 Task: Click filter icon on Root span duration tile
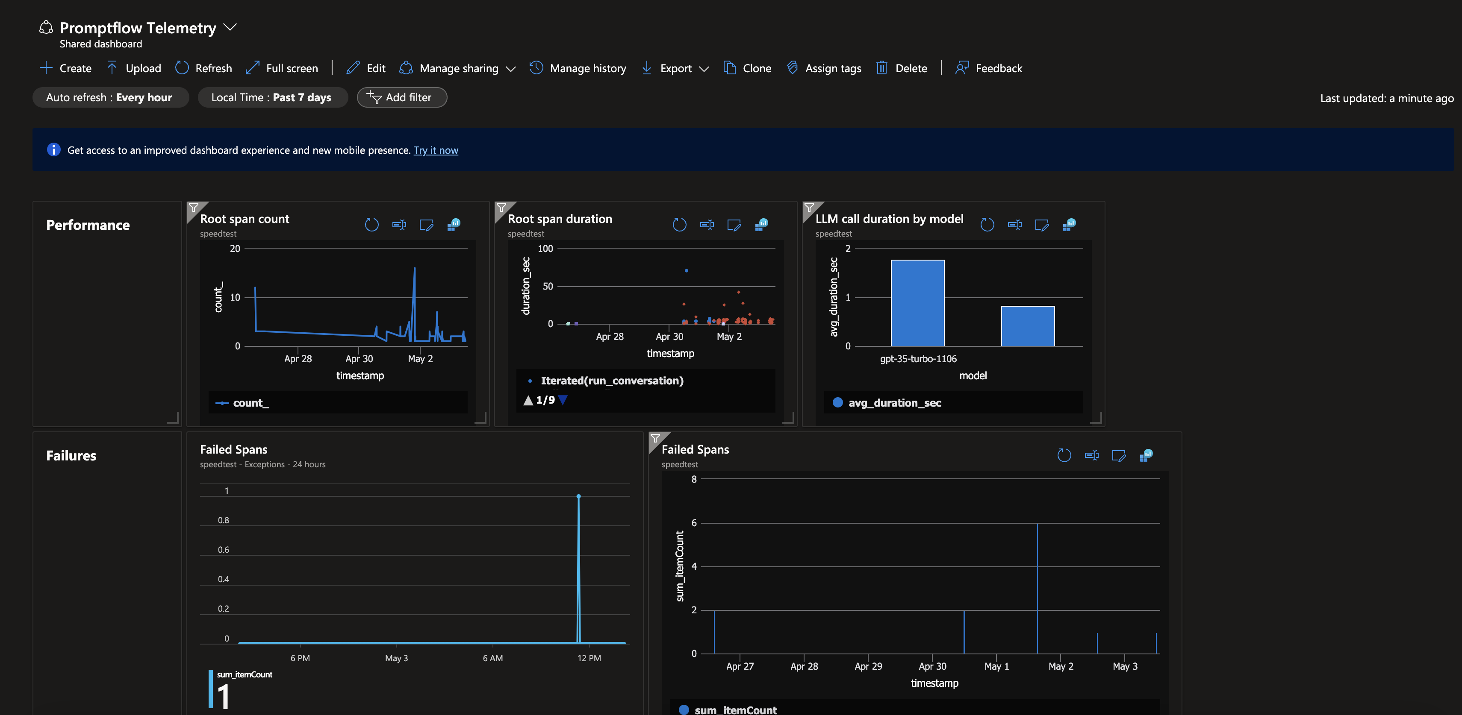click(502, 208)
